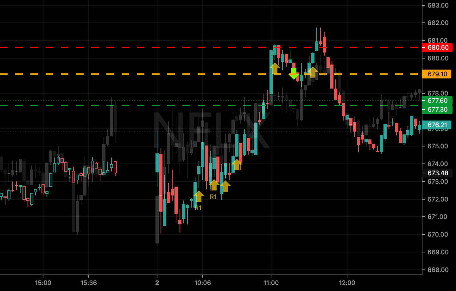Click the 673.48 price marker on axis
This screenshot has height=291, width=456.
tap(438, 173)
